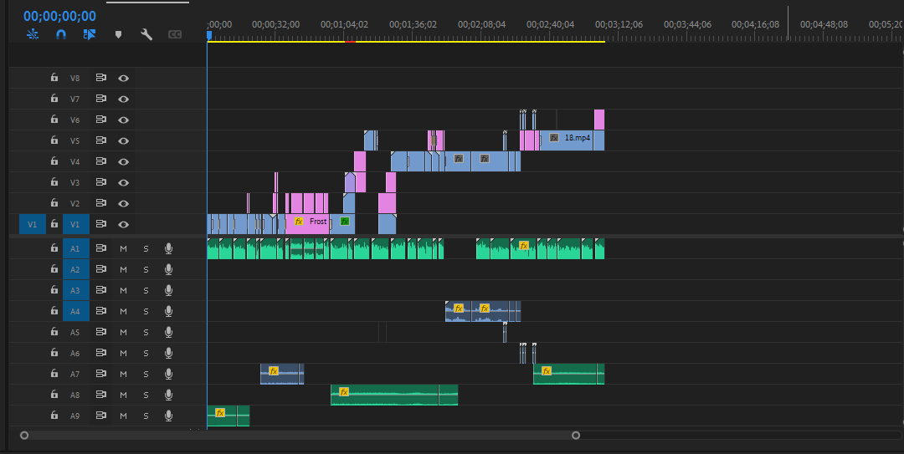904x454 pixels.
Task: Open timeline display settings wrench
Action: tap(146, 34)
